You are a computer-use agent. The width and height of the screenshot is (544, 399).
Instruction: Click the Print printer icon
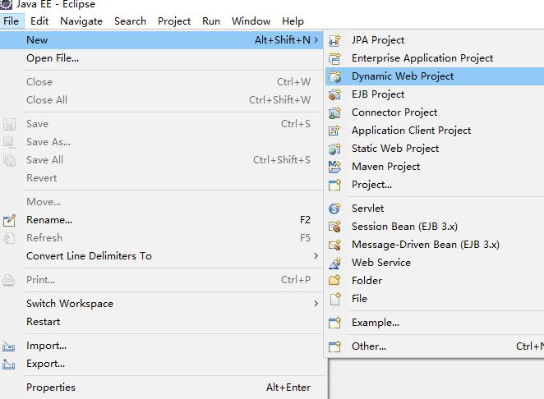point(9,280)
